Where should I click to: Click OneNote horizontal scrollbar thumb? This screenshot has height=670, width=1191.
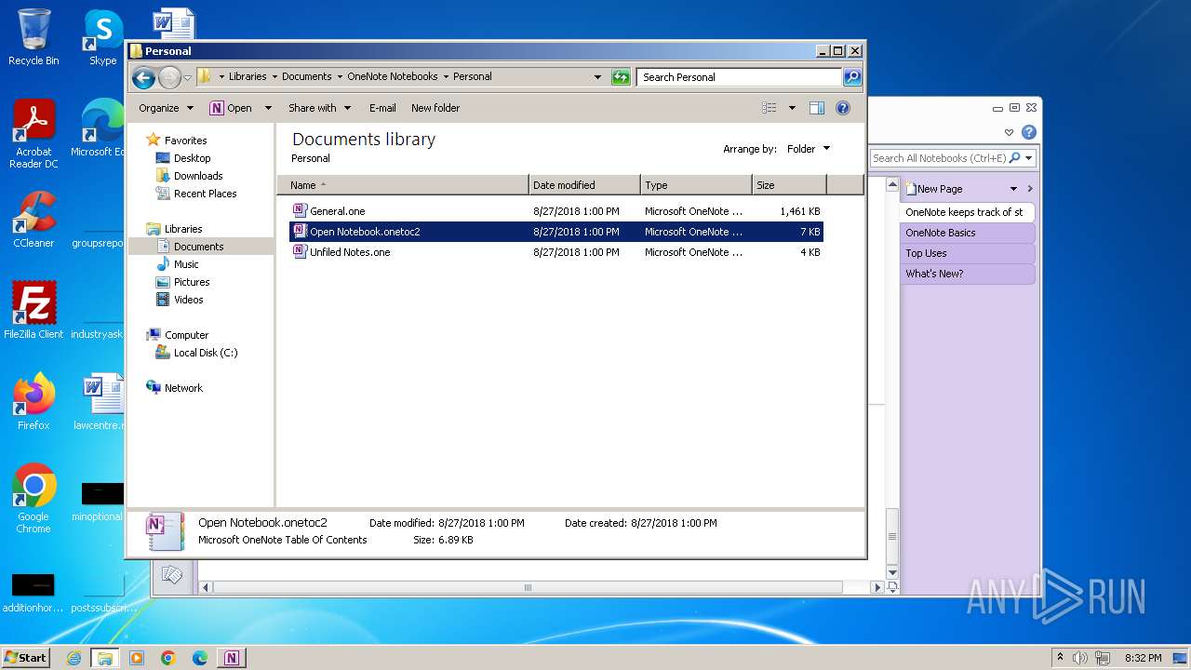528,587
